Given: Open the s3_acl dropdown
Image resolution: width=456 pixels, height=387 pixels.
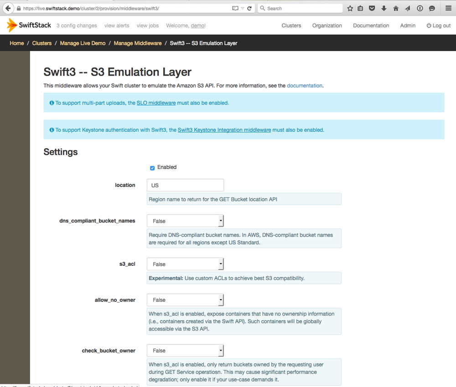Looking at the screenshot, I should tap(185, 264).
